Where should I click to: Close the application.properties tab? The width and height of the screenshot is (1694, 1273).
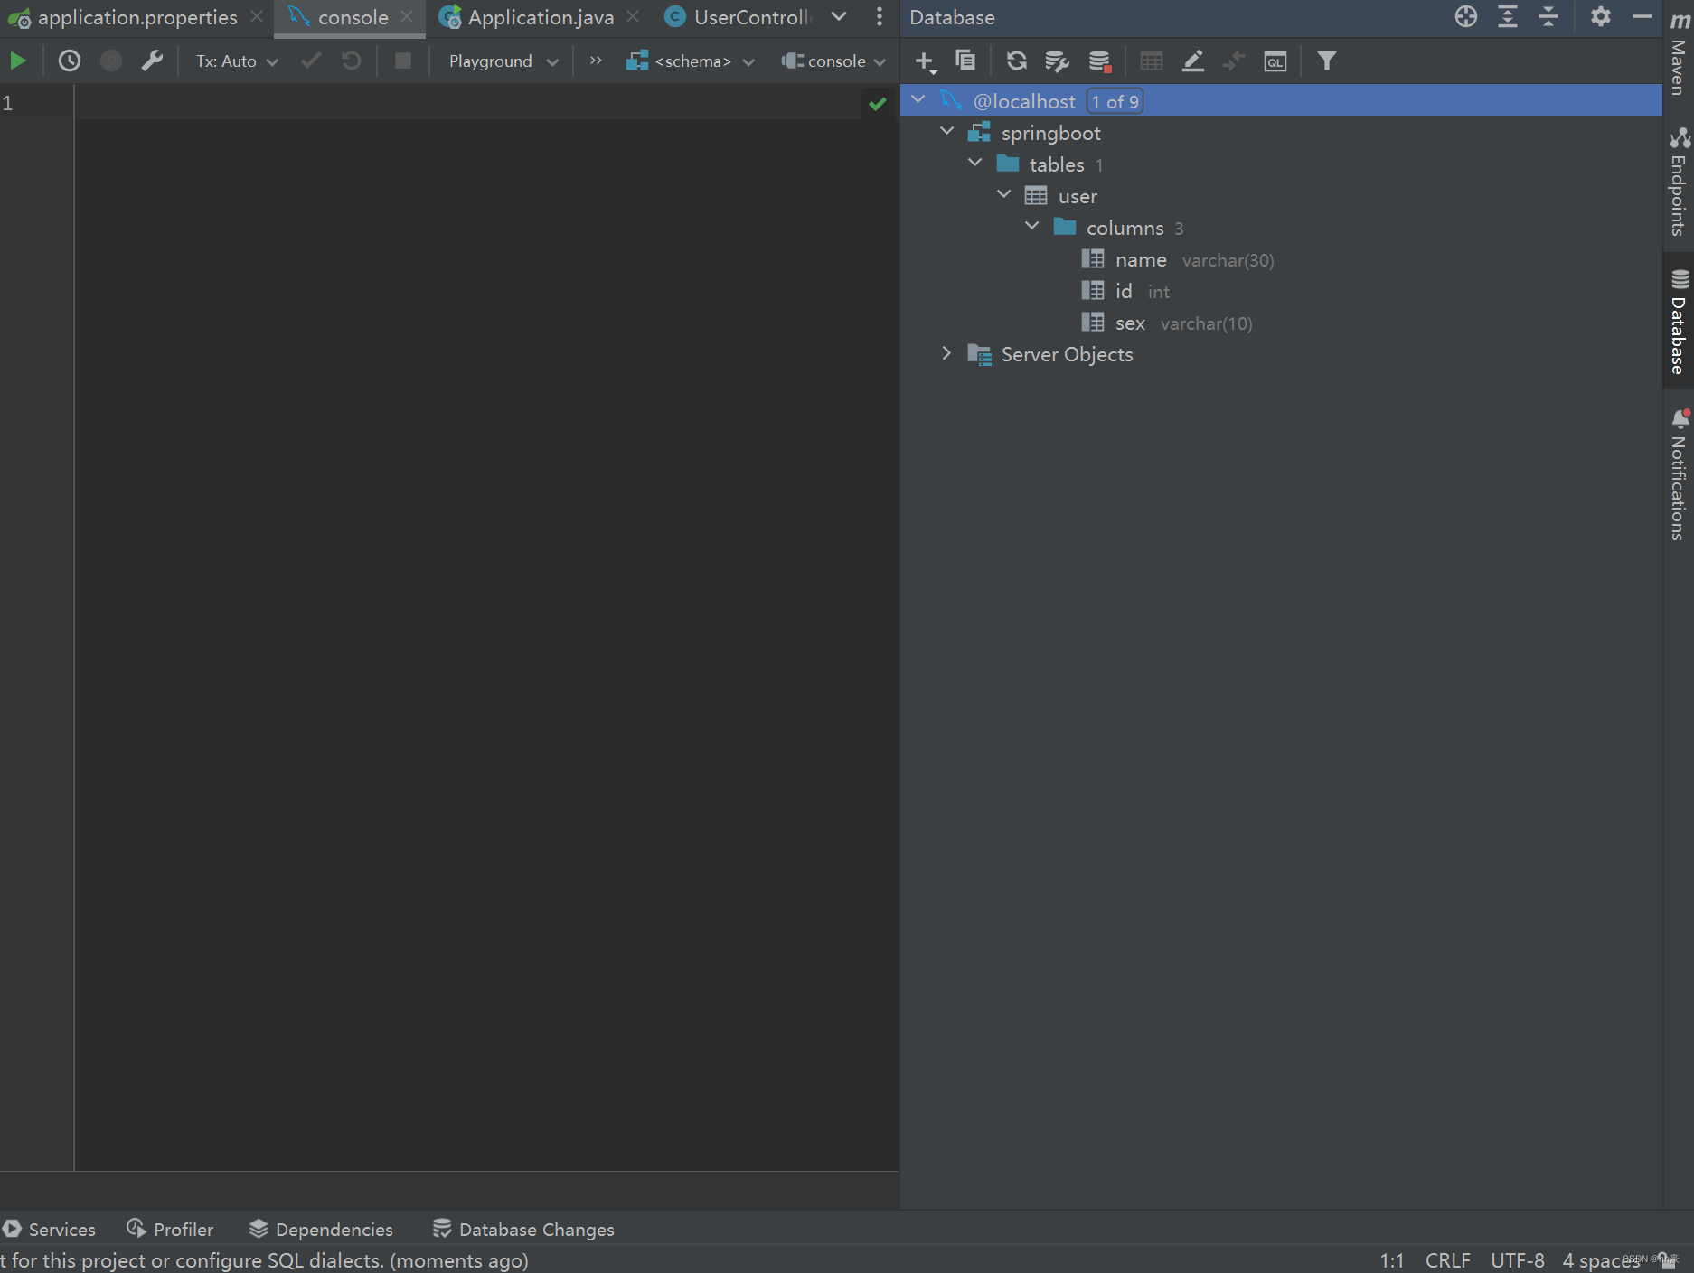[257, 16]
